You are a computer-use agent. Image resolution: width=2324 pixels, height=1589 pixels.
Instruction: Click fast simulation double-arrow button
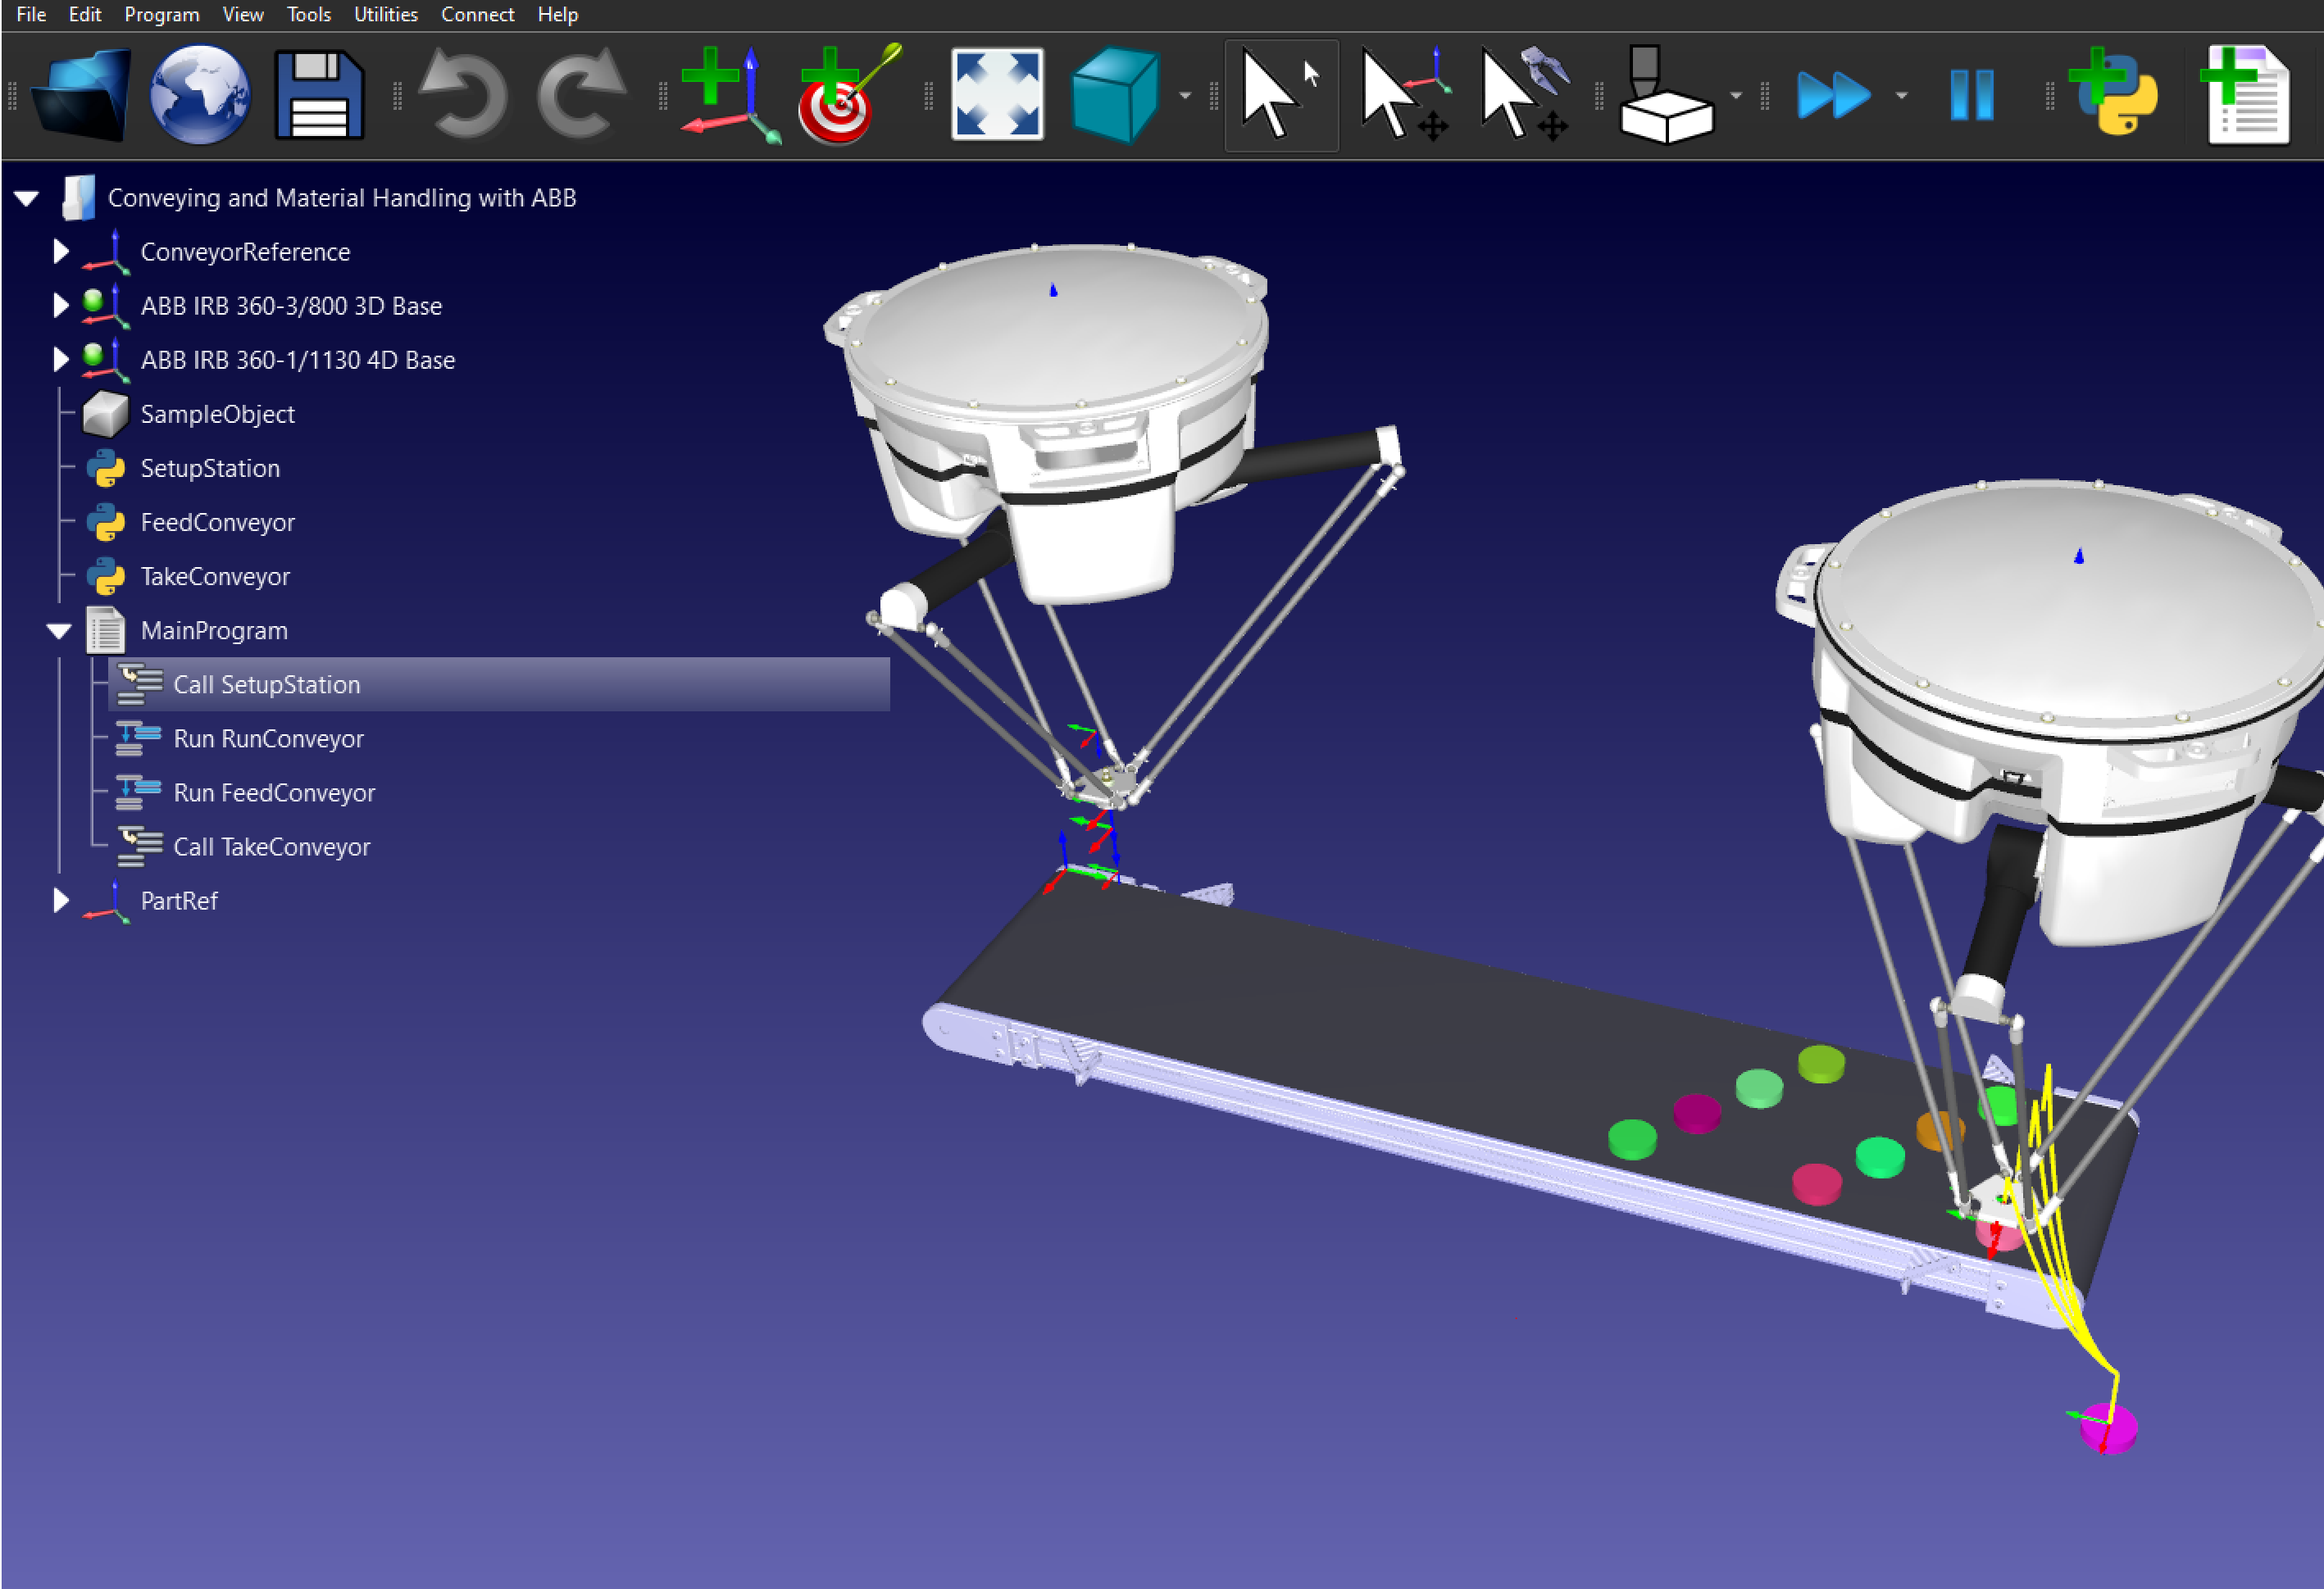coord(1832,95)
